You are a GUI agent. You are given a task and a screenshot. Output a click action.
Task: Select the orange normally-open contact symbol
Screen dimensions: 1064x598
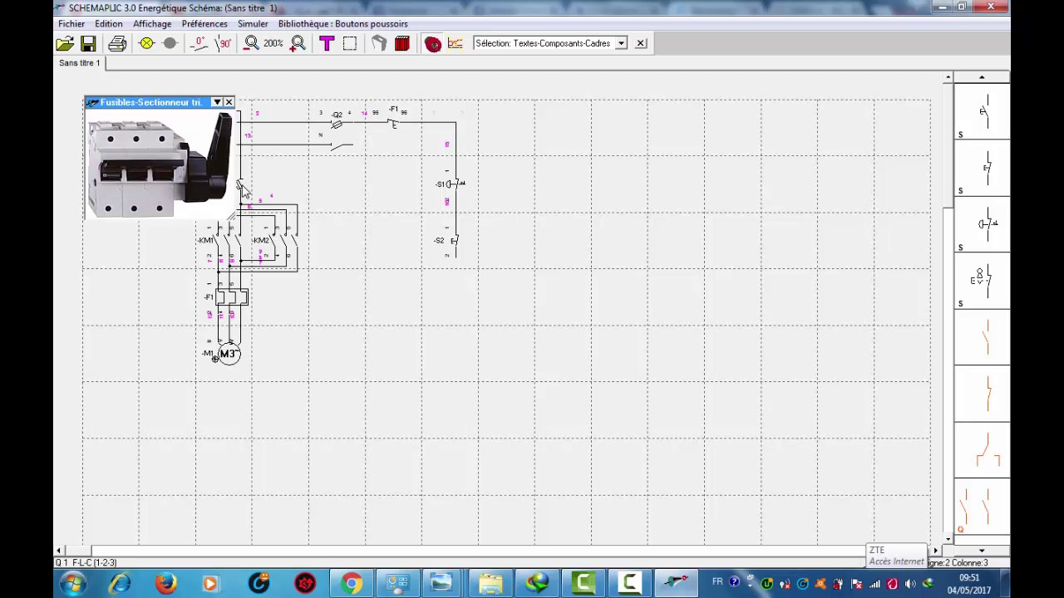(983, 337)
